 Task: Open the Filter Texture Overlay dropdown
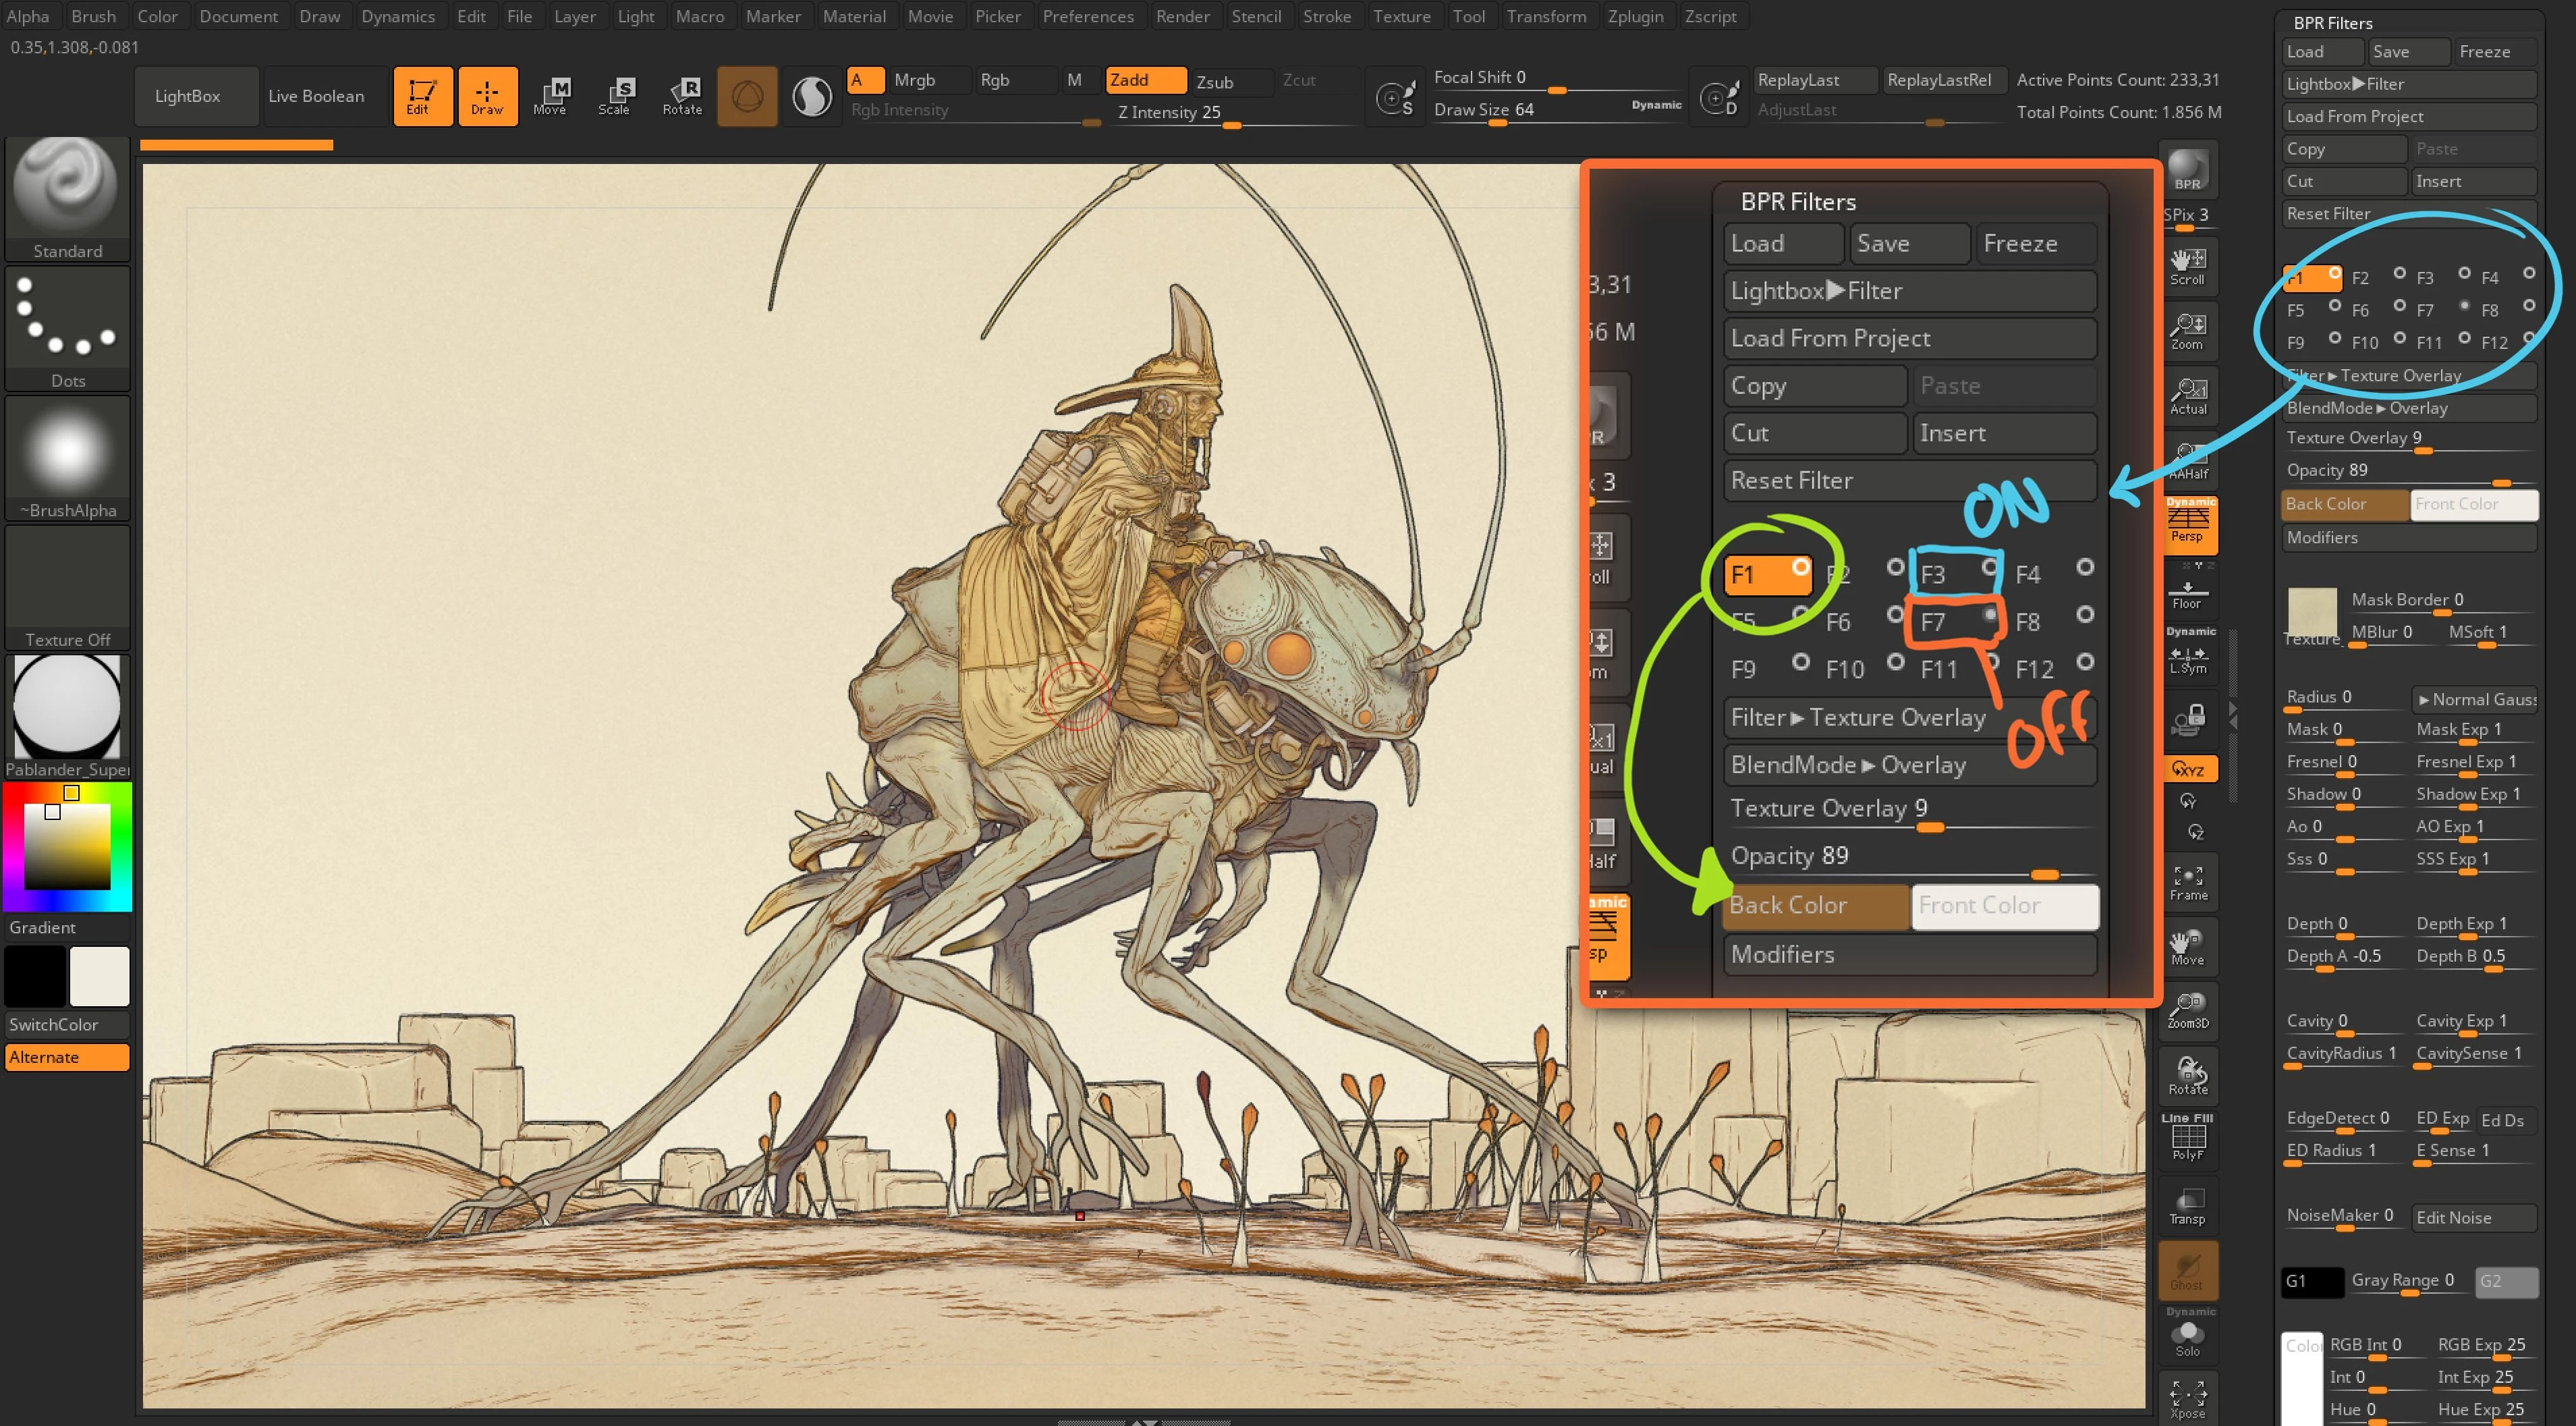(x=2409, y=376)
